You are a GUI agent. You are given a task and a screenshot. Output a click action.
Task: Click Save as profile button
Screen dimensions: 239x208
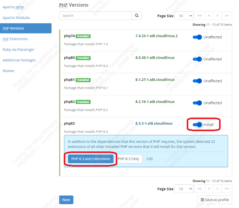tap(215, 200)
